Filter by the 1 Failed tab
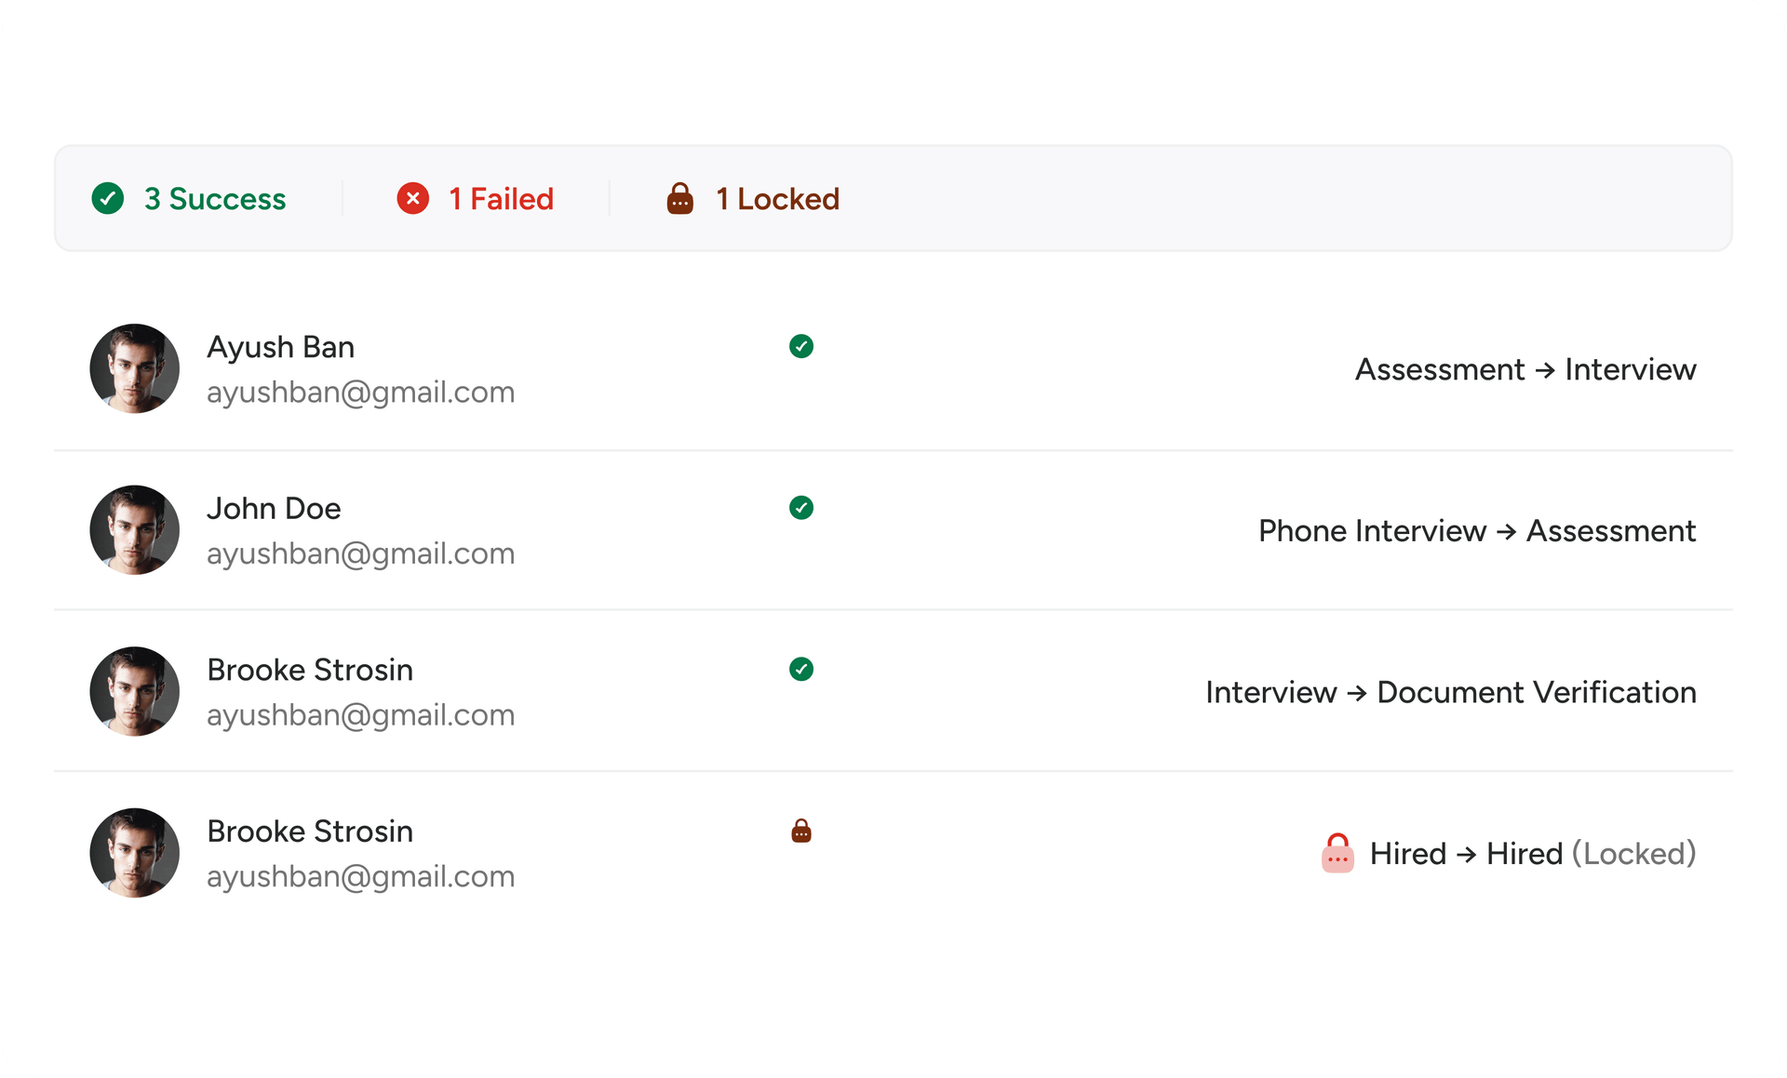This screenshot has height=1078, width=1787. click(x=501, y=199)
